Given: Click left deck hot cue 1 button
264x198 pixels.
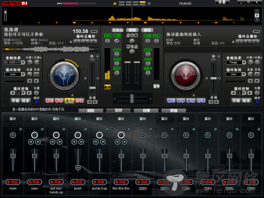Looking at the screenshot, I should coord(77,42).
